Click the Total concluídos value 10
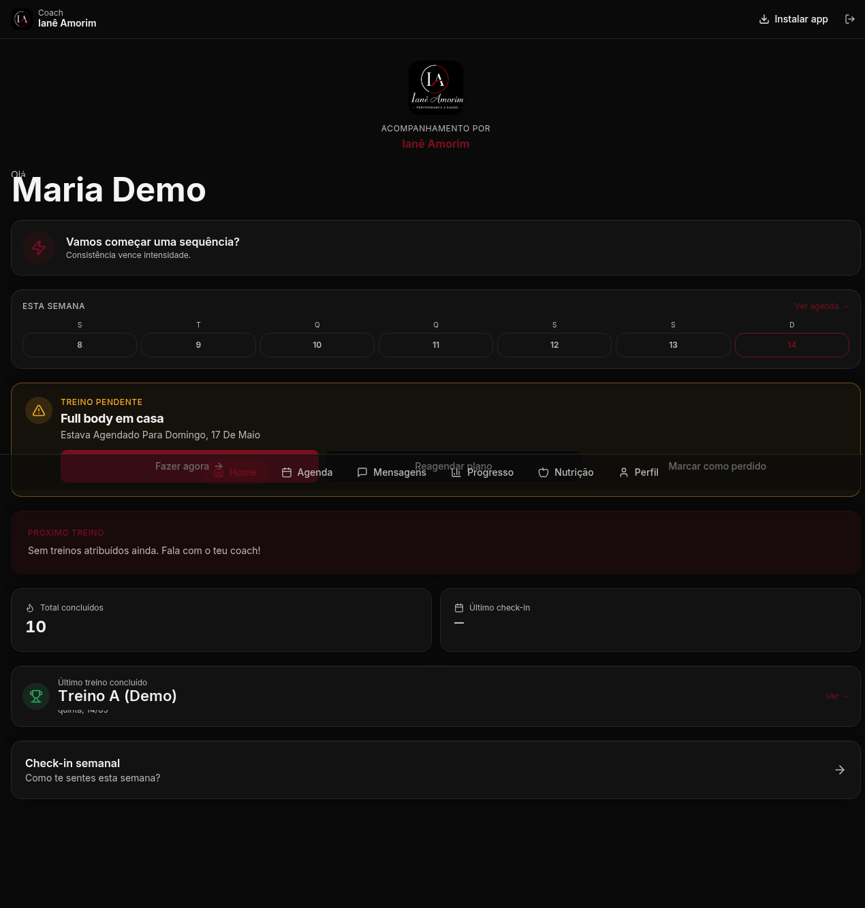Screen dimensions: 865x908 tap(36, 627)
